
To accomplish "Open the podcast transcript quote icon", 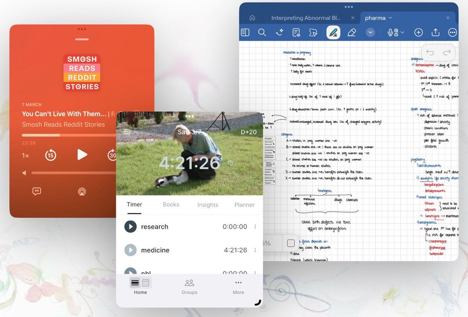I will (37, 191).
